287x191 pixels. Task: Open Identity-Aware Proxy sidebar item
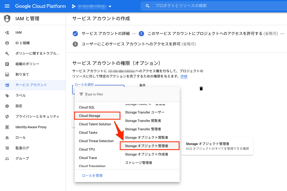pyautogui.click(x=33, y=127)
